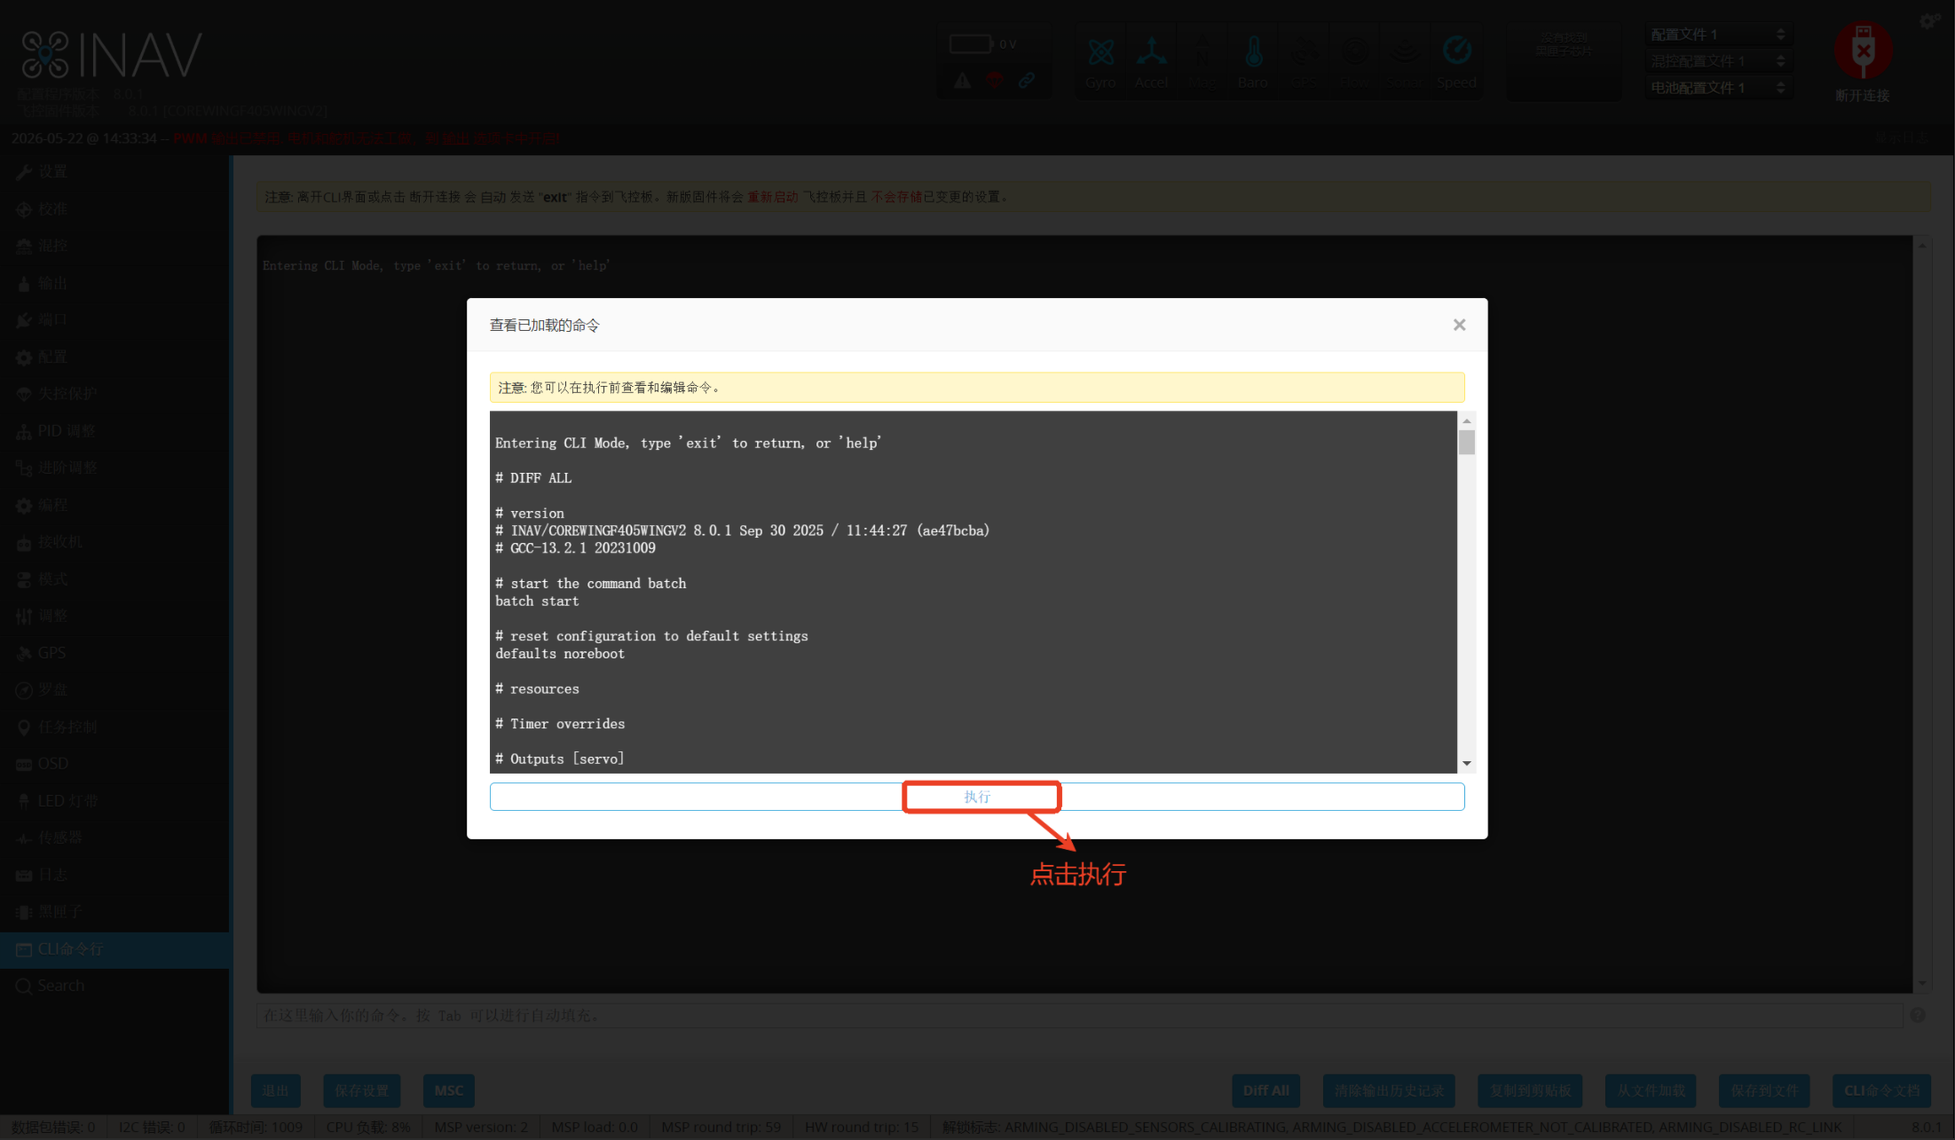Open the 电池配置文件 1 dropdown
The height and width of the screenshot is (1140, 1955).
point(1718,88)
